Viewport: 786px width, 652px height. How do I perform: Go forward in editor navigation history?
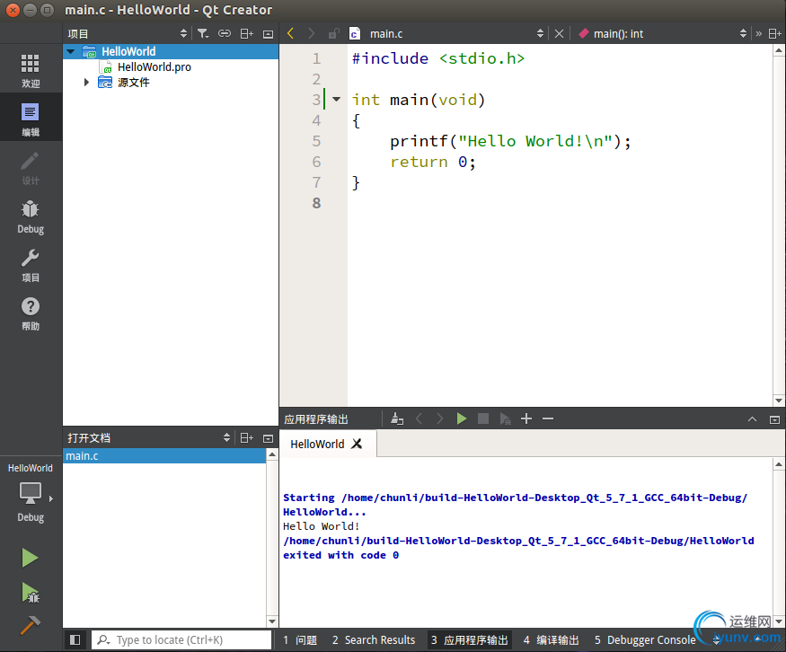point(312,33)
